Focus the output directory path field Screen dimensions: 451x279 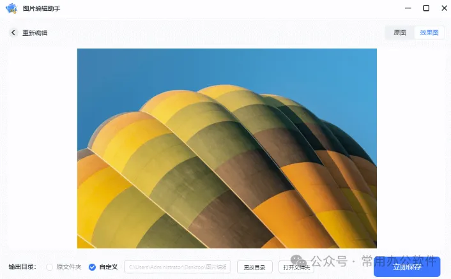coord(177,267)
